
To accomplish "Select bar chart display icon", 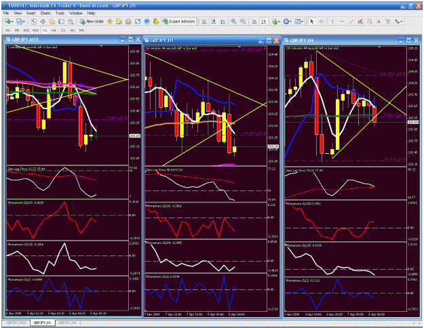I will click(204, 21).
